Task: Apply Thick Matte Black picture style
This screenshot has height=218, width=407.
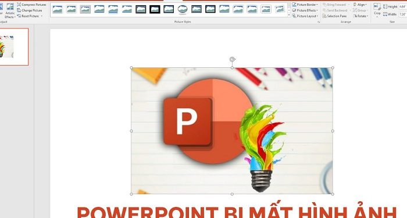Action: point(155,9)
